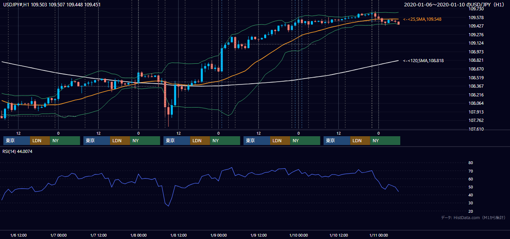Select the 1/9 12:00 date label
Screen dimensions: 510x239
258,235
